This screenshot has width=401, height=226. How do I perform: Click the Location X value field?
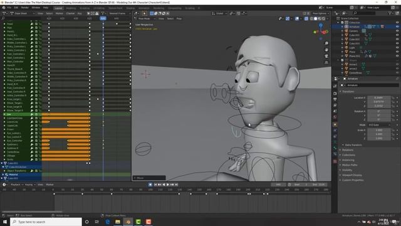[378, 98]
